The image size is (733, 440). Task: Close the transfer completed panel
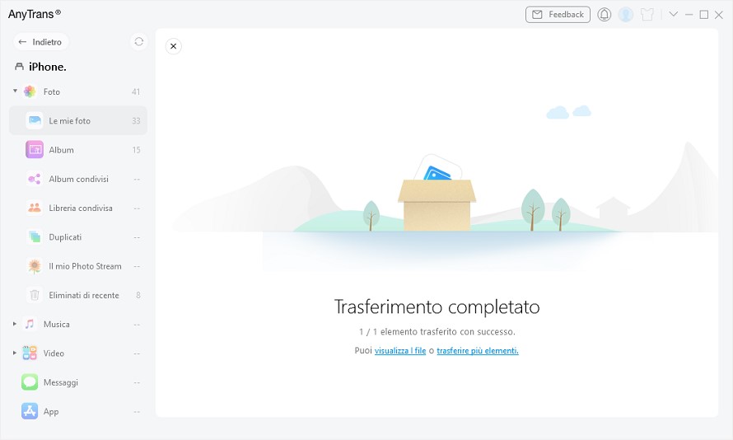(x=173, y=46)
